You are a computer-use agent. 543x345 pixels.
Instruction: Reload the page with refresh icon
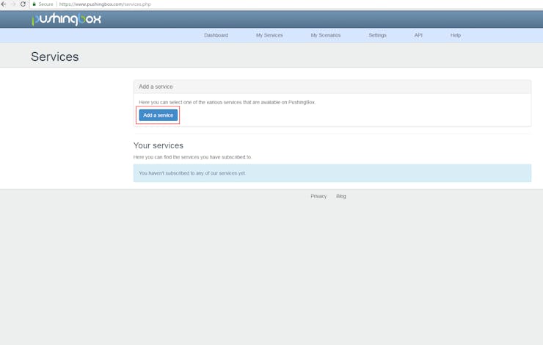click(23, 4)
